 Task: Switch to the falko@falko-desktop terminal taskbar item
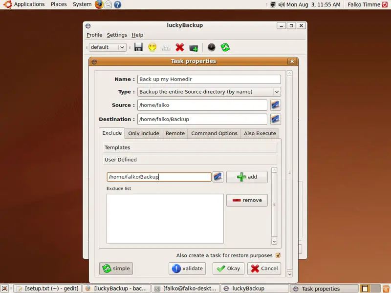(186, 289)
